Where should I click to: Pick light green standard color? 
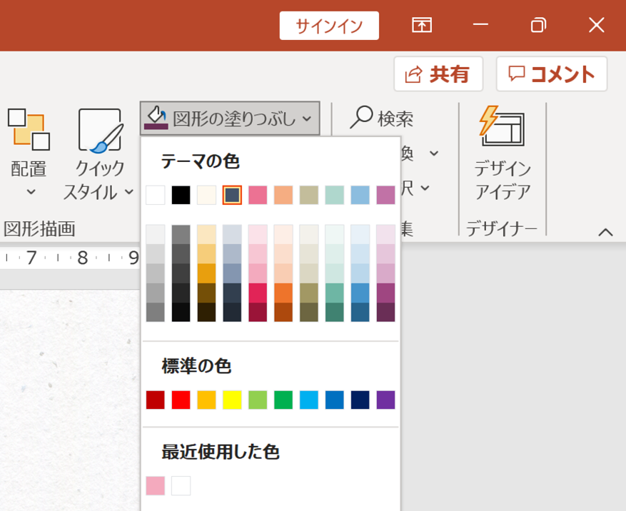(258, 400)
